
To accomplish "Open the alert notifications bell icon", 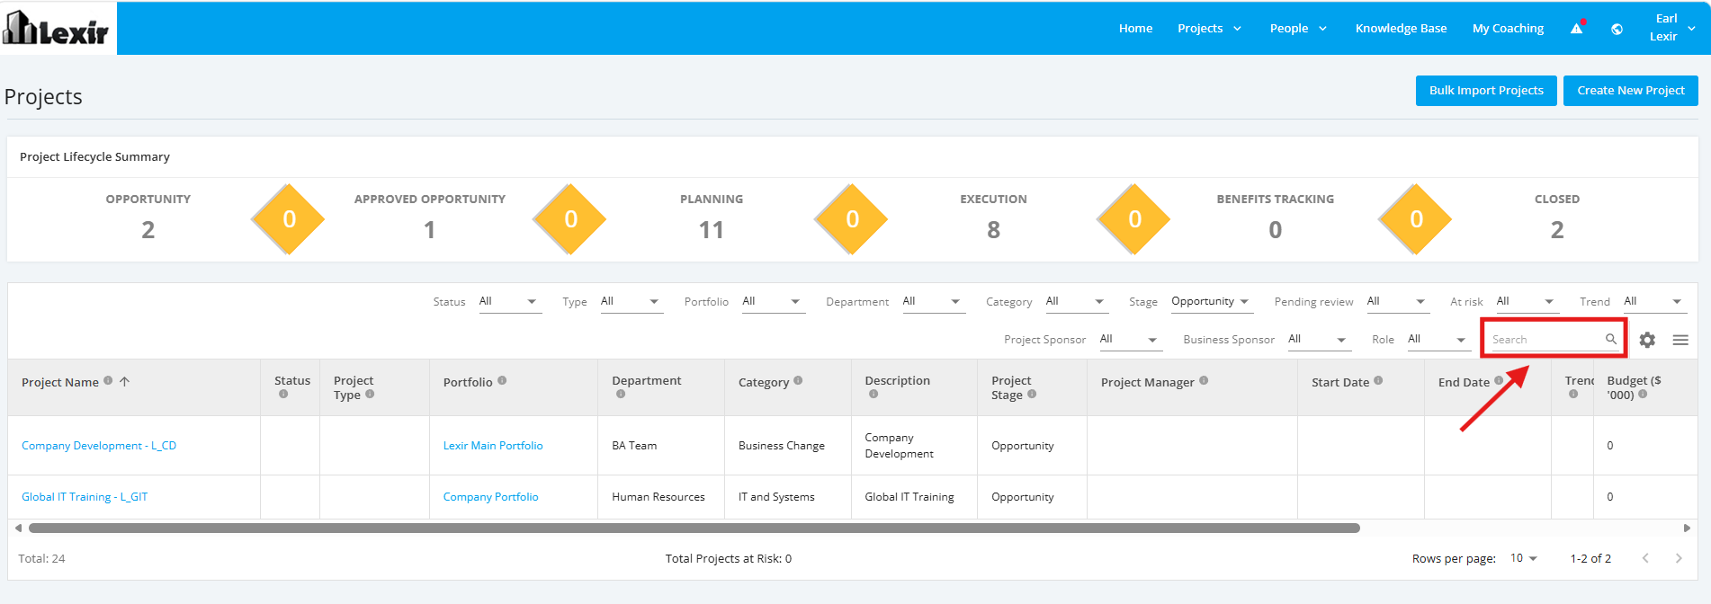I will pyautogui.click(x=1576, y=29).
